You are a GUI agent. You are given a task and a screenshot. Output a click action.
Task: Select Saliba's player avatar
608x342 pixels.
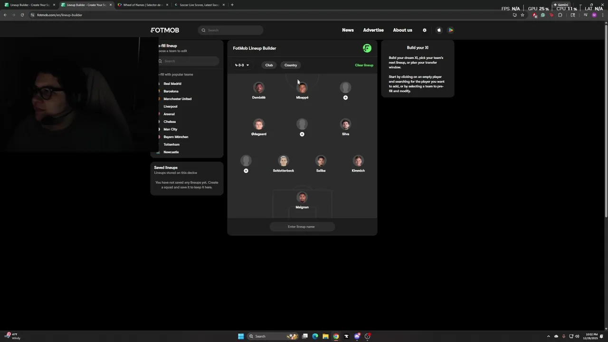pos(321,161)
